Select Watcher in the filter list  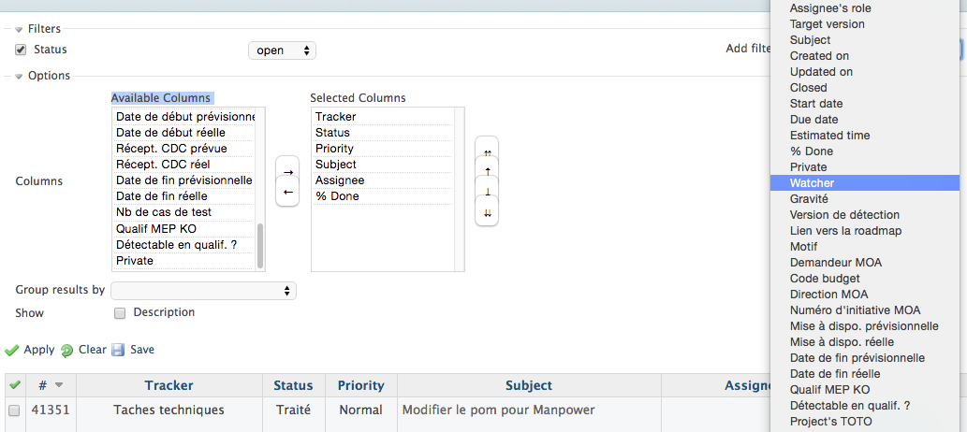click(x=865, y=182)
